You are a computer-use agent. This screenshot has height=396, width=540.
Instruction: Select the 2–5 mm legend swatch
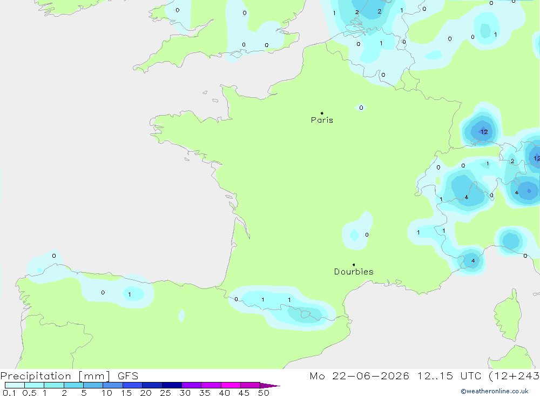point(73,385)
